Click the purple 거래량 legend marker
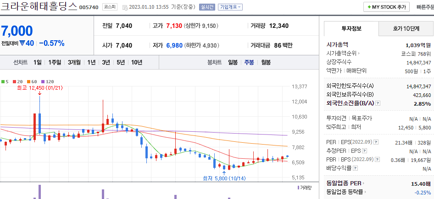The image size is (434, 199). click(298, 188)
